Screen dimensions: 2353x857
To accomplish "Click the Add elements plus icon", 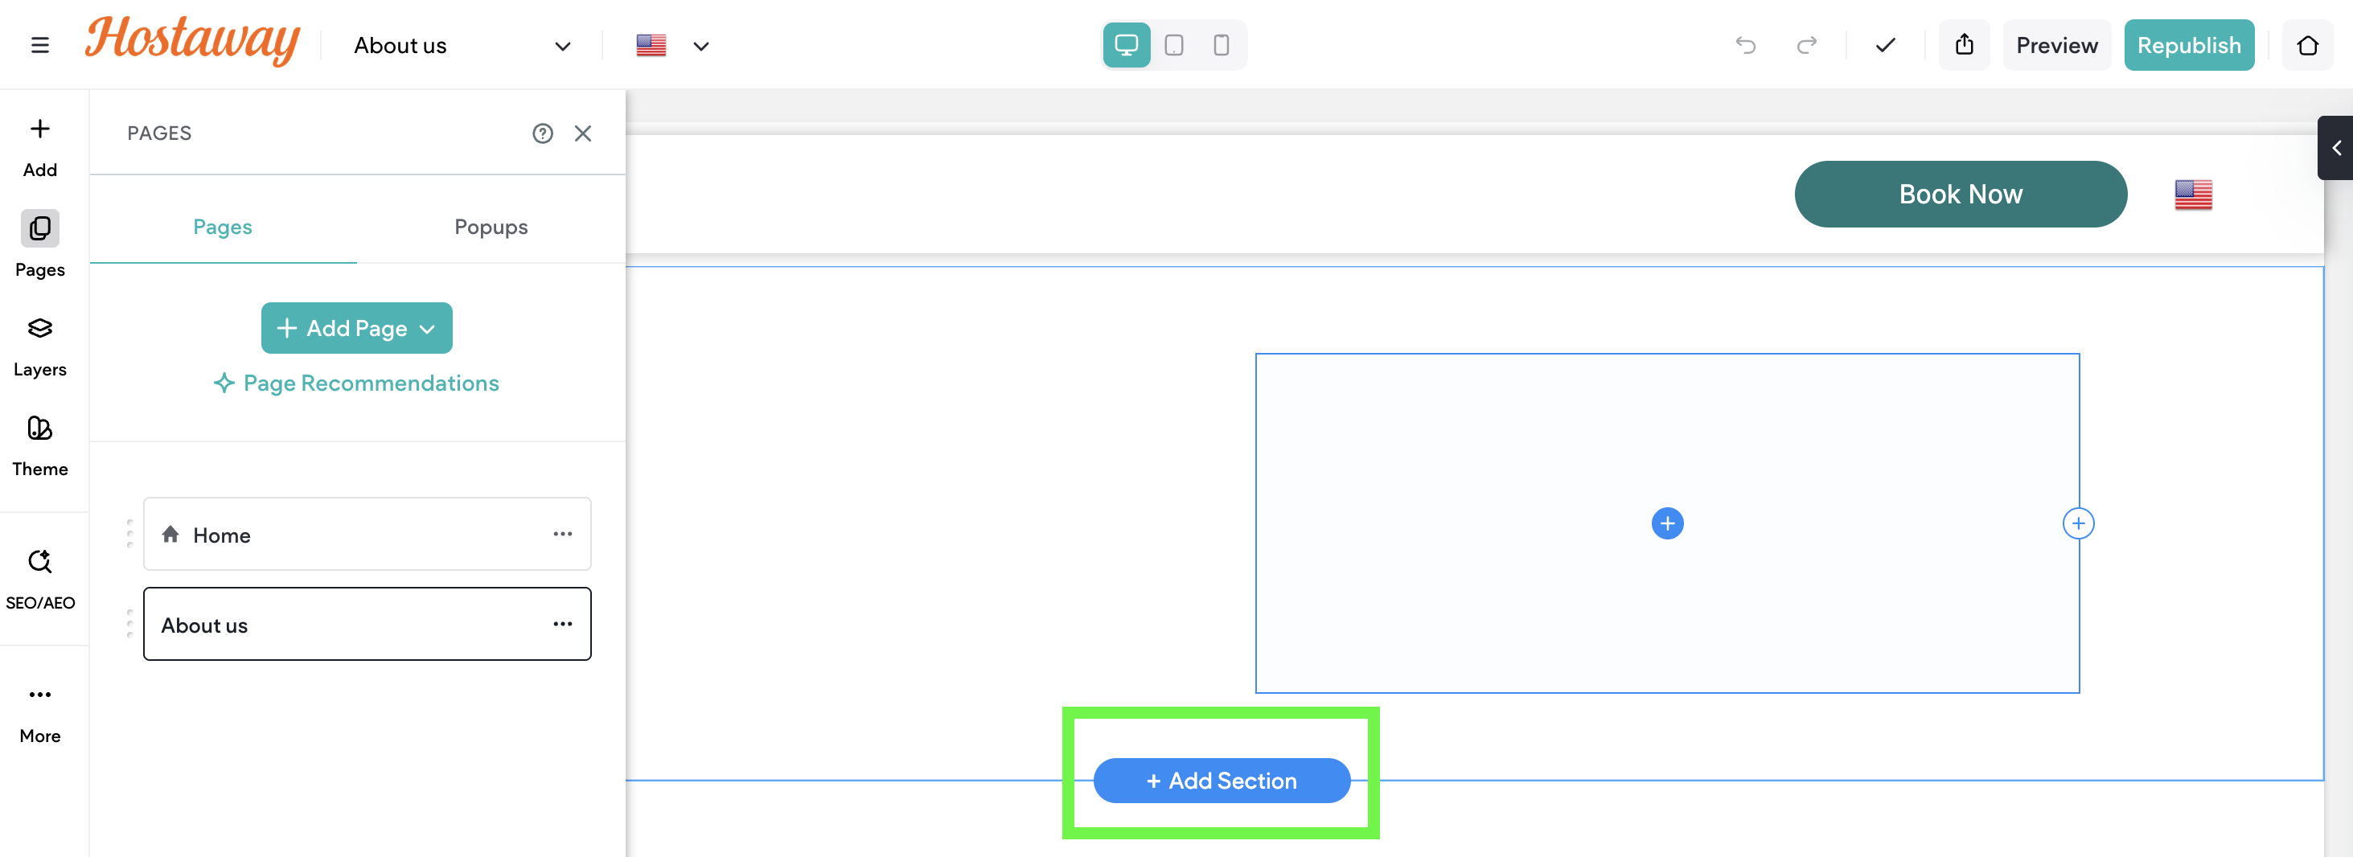I will (40, 129).
